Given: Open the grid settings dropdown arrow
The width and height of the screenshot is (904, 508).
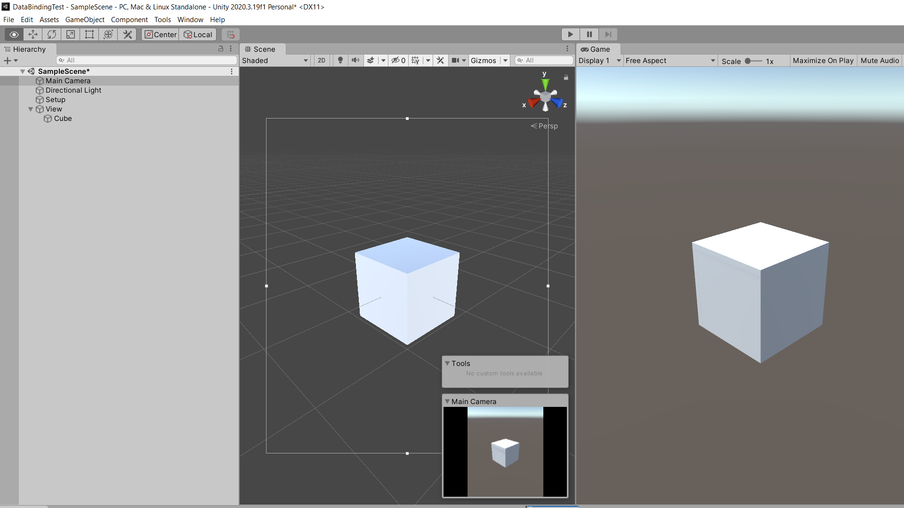Looking at the screenshot, I should point(428,60).
